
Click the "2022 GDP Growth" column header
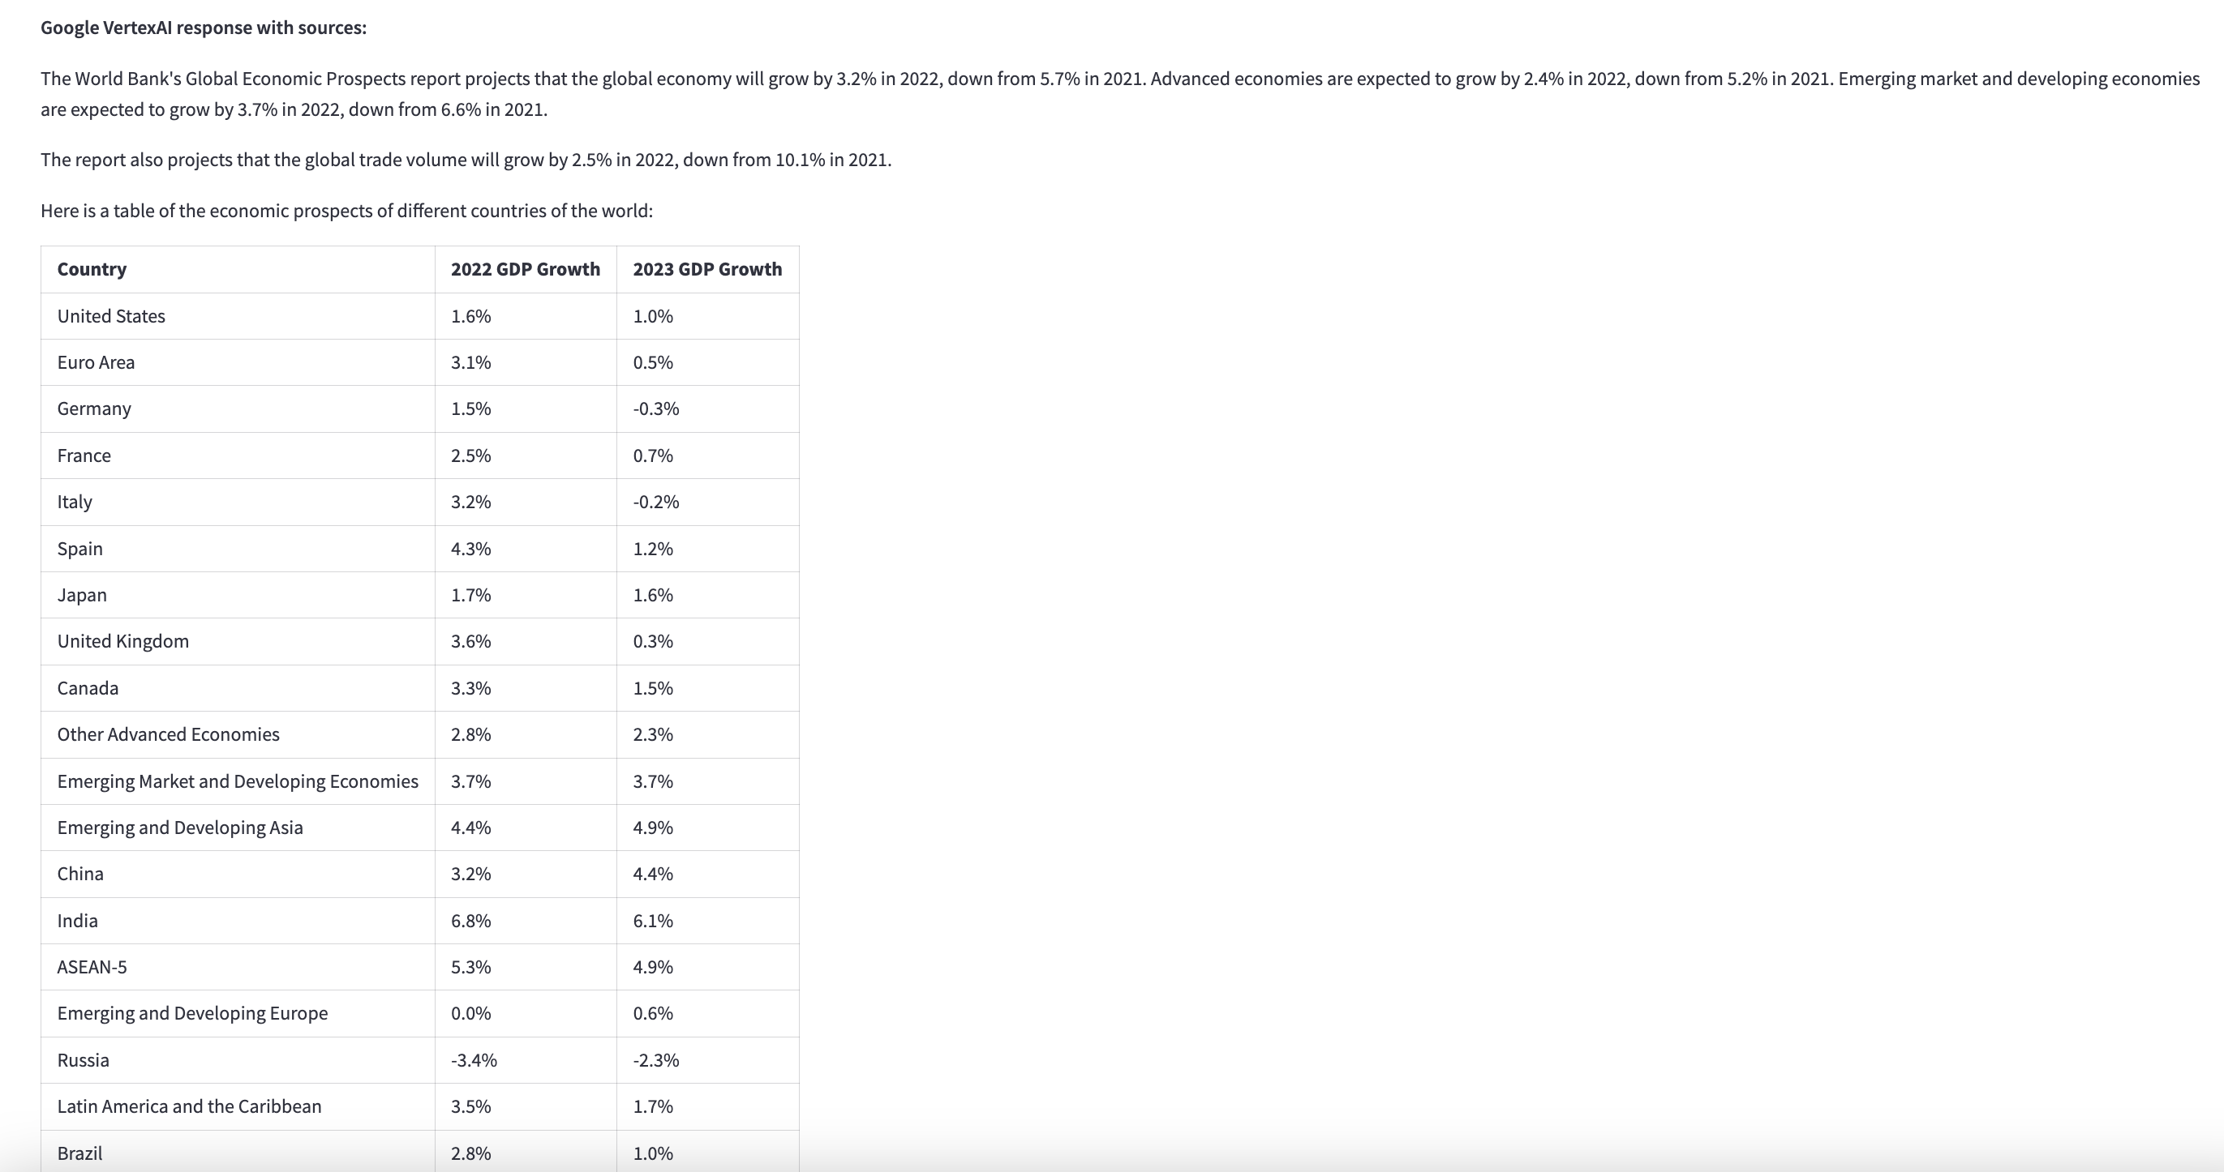pyautogui.click(x=525, y=269)
